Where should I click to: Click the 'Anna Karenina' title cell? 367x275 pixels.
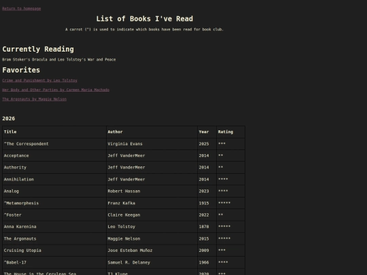54,227
